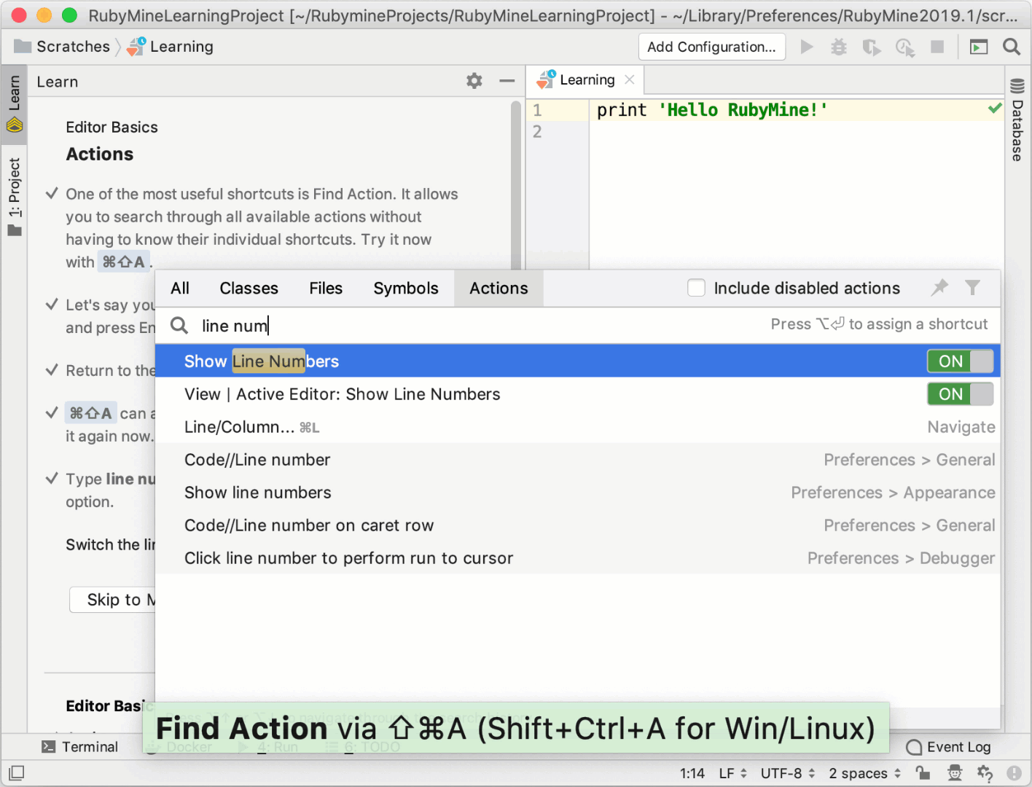Click the read-only lock status icon
The height and width of the screenshot is (787, 1032).
pos(923,773)
